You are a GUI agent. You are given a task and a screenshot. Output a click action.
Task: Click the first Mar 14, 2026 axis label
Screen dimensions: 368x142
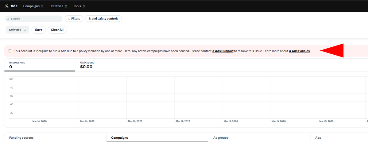pos(39,121)
